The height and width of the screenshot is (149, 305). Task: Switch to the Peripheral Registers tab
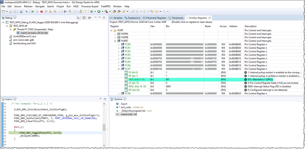click(155, 18)
